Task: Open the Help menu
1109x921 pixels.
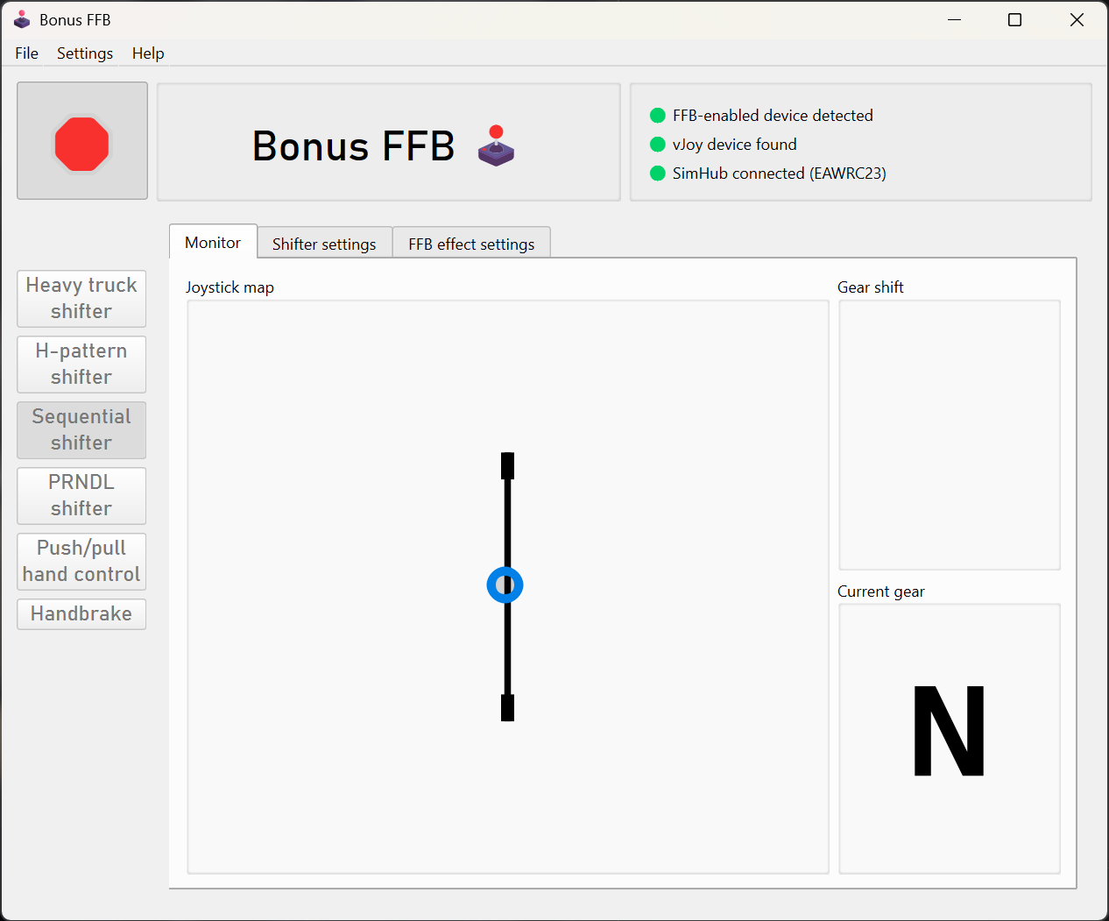Action: (x=148, y=53)
